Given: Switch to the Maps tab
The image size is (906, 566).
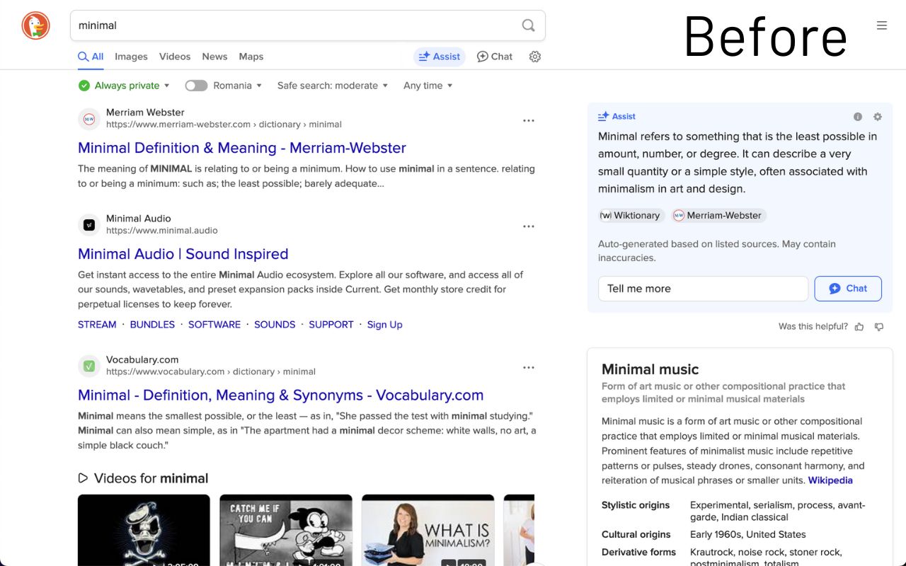Looking at the screenshot, I should coord(251,57).
